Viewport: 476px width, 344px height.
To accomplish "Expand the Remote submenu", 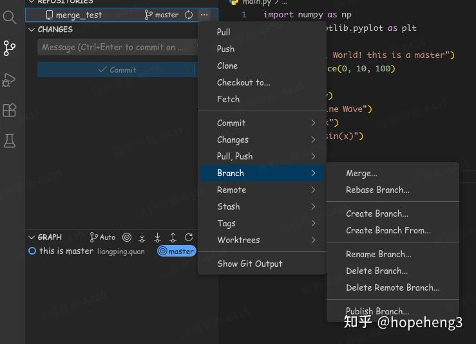I will point(262,190).
